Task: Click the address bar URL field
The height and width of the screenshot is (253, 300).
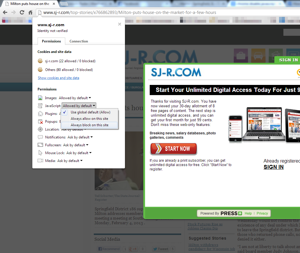Action: [168, 13]
